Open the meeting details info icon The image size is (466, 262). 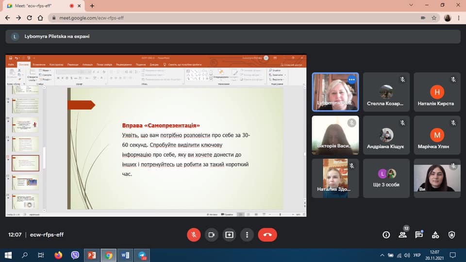386,235
